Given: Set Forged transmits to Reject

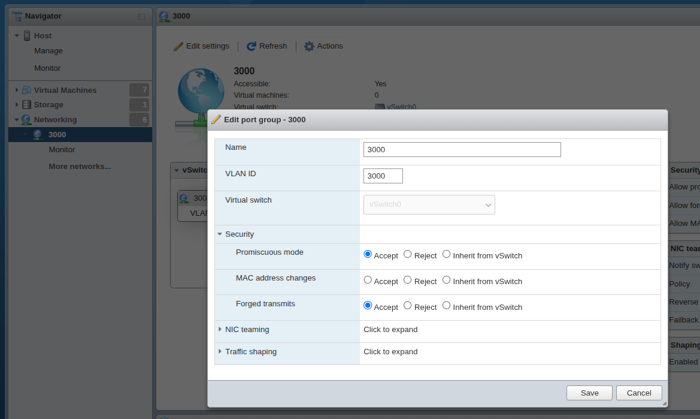Looking at the screenshot, I should click(x=408, y=306).
